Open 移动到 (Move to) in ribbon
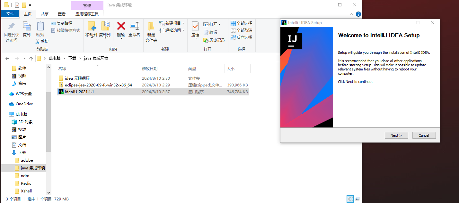Screen dimensions: 459x203 pyautogui.click(x=91, y=30)
